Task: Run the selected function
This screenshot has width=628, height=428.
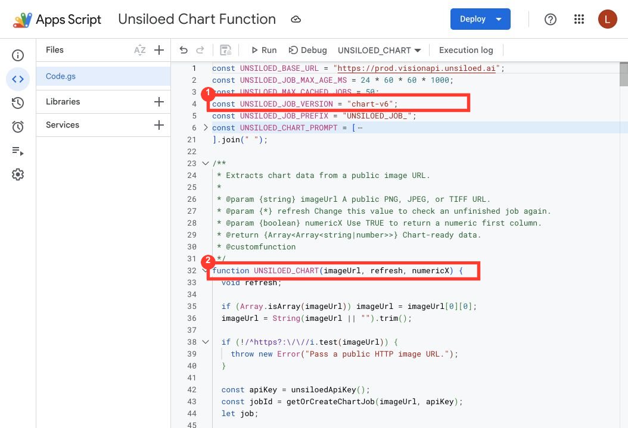Action: click(x=264, y=50)
